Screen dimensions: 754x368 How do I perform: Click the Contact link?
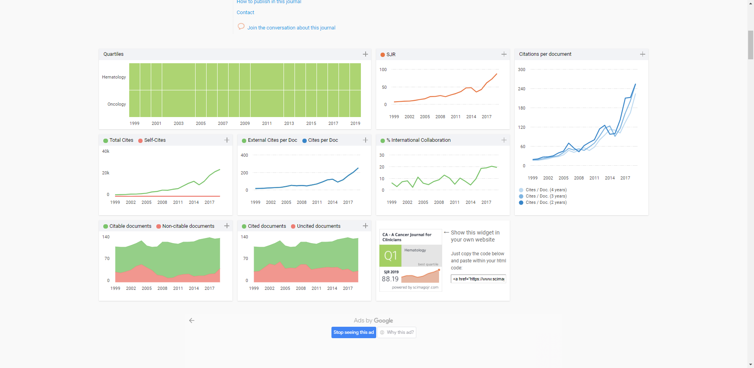click(x=245, y=13)
